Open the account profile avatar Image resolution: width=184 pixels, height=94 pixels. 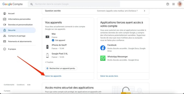pyautogui.click(x=180, y=4)
